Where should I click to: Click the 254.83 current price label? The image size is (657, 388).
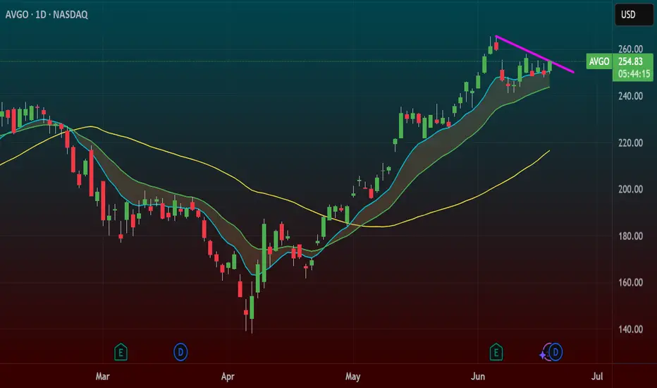pyautogui.click(x=631, y=61)
